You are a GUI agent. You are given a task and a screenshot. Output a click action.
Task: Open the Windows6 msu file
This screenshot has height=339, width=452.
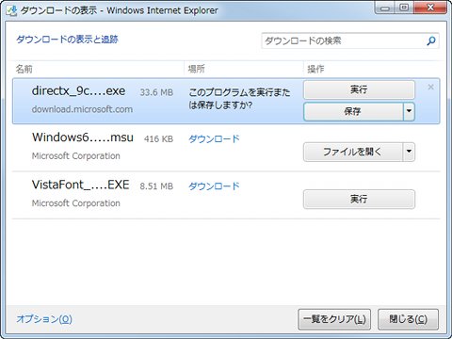pos(353,153)
